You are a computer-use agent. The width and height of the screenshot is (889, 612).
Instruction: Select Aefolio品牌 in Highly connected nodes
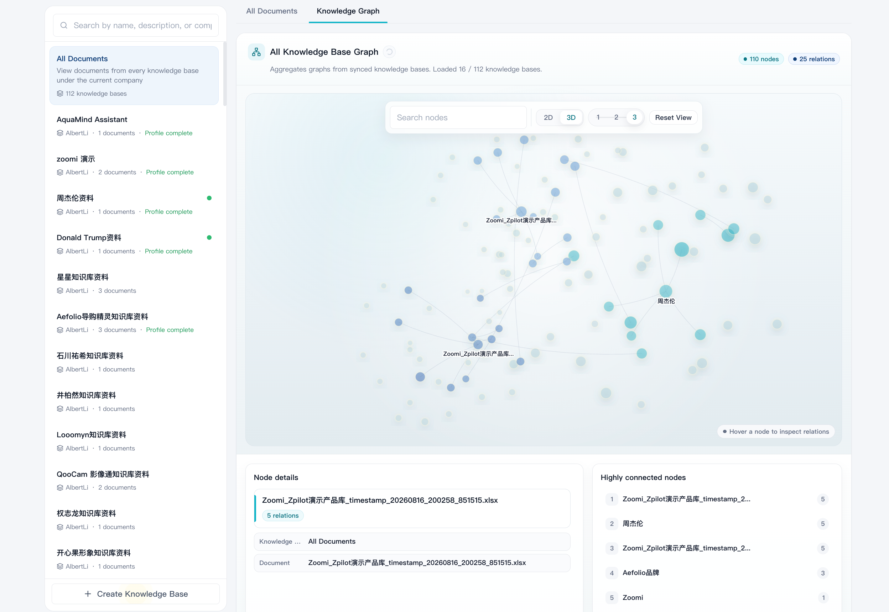tap(717, 573)
